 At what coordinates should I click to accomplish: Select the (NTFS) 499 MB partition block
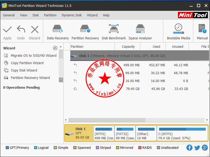pos(104,133)
